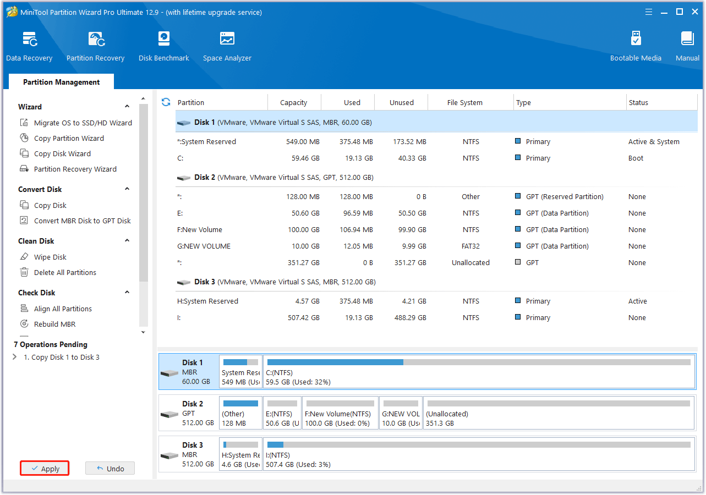Select Disk 3 icon in disk map
The width and height of the screenshot is (706, 495).
pos(169,455)
